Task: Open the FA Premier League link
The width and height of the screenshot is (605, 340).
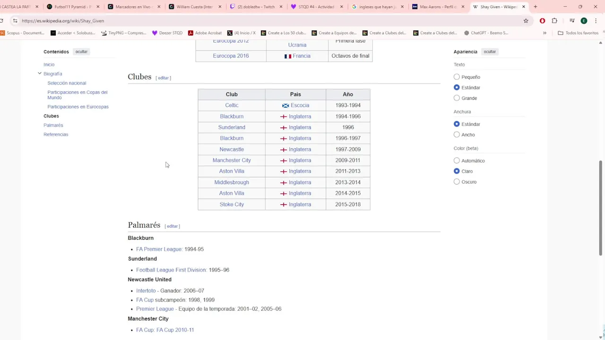Action: [x=159, y=249]
